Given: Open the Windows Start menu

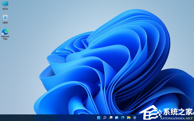Looking at the screenshot, I should click(x=99, y=118).
